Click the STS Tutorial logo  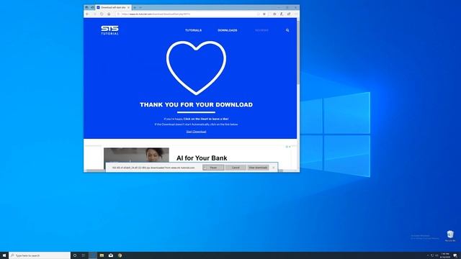(109, 30)
